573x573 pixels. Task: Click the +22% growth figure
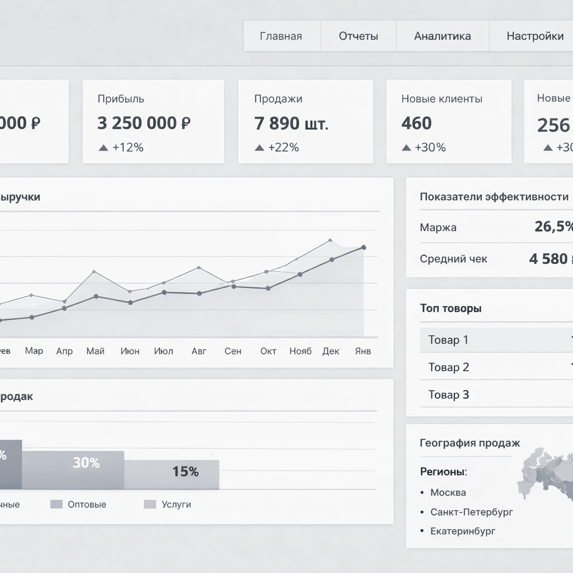point(284,147)
